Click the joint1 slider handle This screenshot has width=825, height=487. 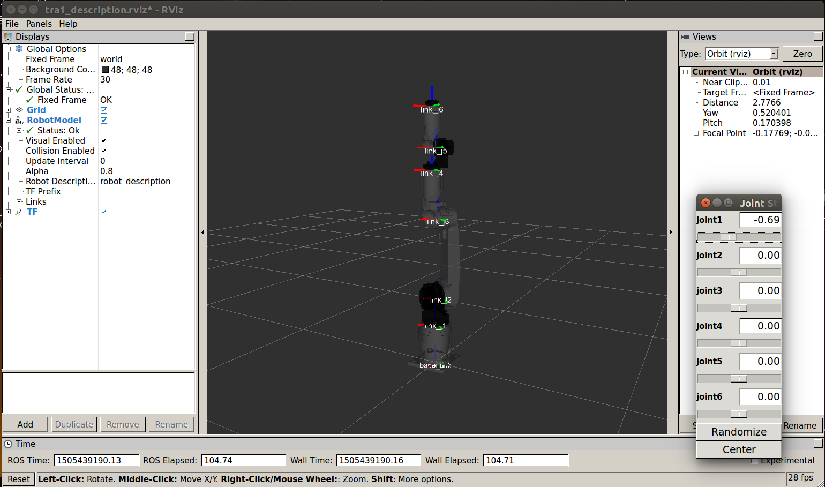point(729,237)
